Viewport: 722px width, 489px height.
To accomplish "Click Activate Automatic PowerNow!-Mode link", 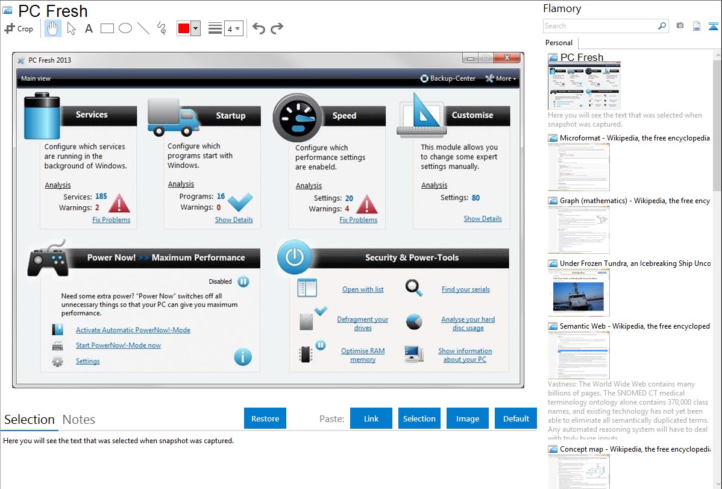I will [x=133, y=330].
